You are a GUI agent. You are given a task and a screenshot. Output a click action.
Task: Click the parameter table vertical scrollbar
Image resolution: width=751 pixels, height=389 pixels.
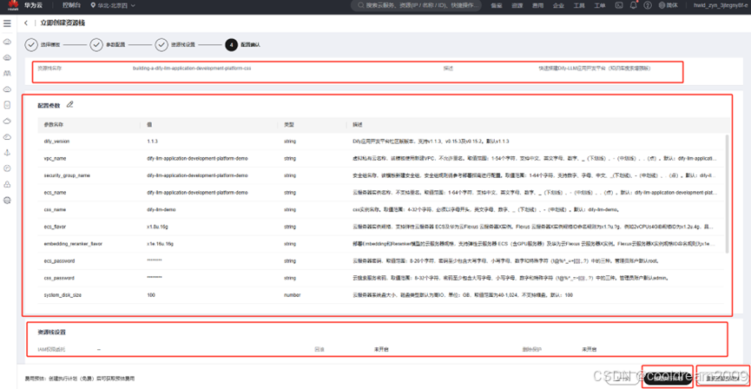728,193
